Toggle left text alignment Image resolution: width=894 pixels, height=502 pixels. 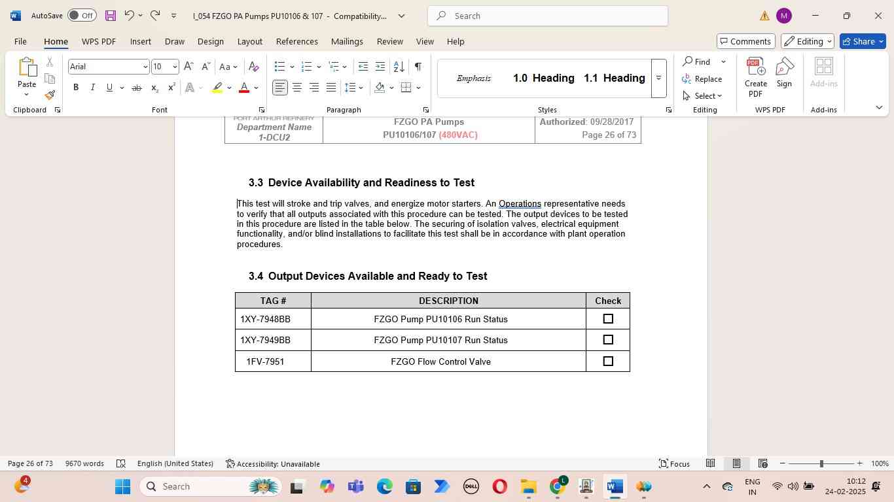pos(280,88)
